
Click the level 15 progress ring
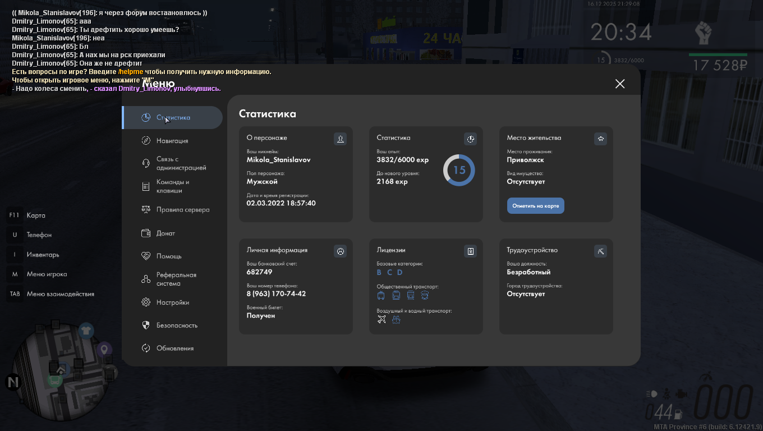[x=459, y=170]
